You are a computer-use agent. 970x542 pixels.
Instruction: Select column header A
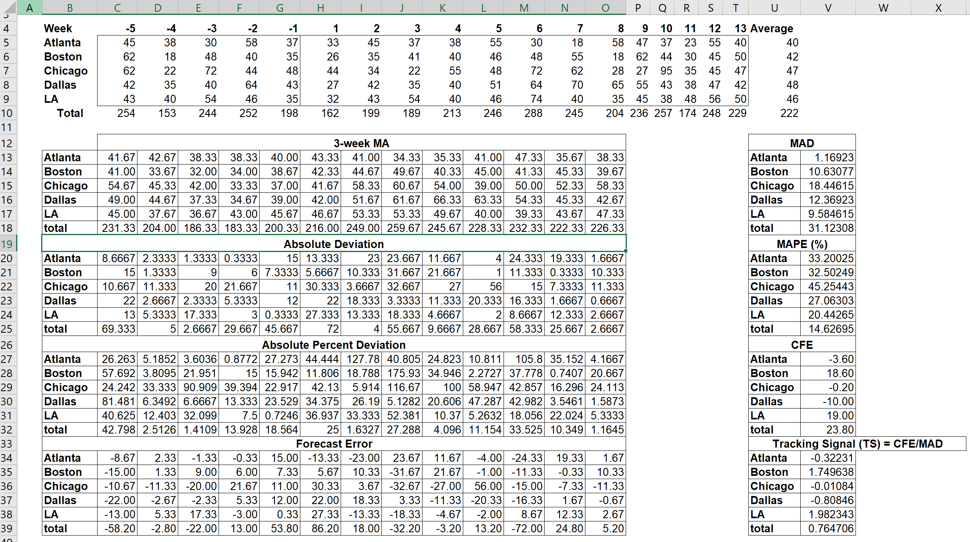30,8
